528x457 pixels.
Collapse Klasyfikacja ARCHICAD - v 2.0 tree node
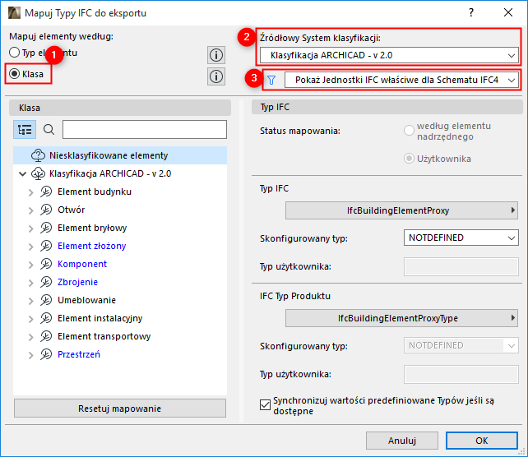point(22,174)
